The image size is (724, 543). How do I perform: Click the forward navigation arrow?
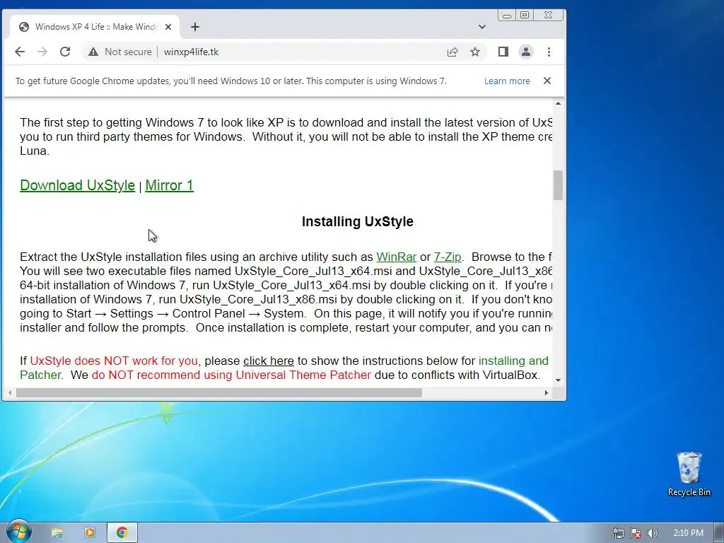[x=42, y=52]
